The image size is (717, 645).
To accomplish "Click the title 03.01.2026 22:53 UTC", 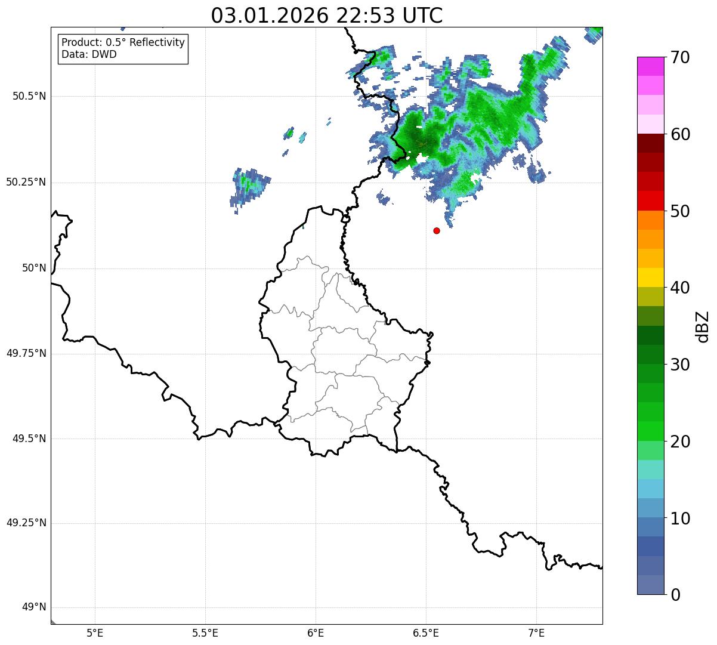I will 327,16.
